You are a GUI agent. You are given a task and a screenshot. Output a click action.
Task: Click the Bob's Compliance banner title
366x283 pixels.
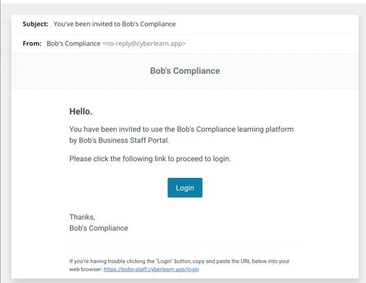(185, 71)
